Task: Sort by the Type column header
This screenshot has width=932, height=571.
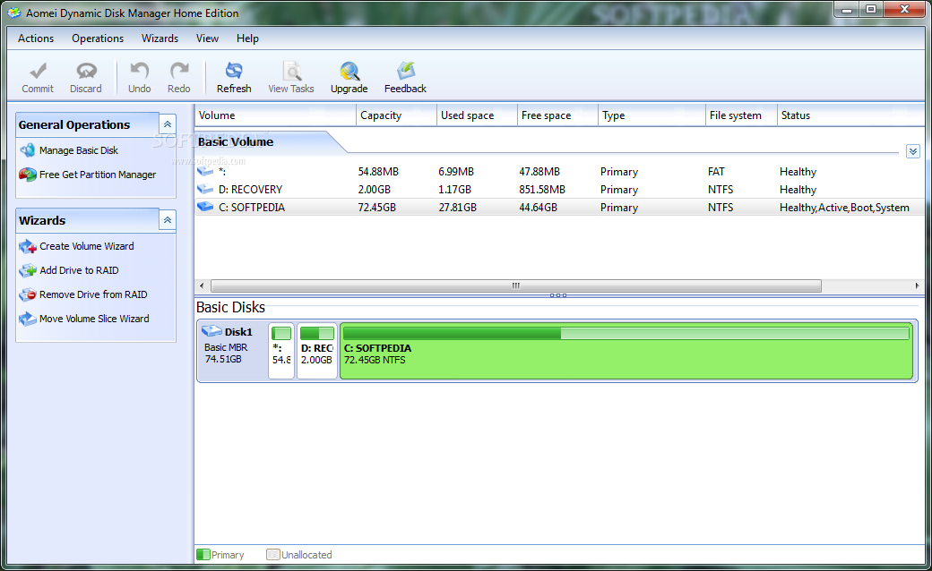Action: (x=652, y=115)
